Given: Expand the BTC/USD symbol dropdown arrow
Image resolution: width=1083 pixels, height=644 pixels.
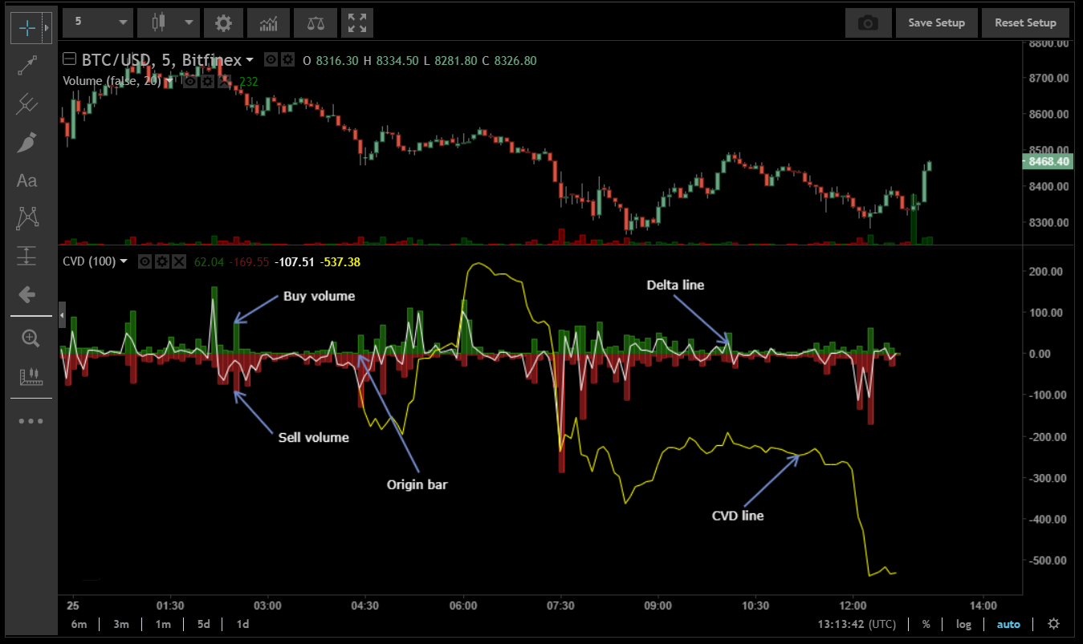Looking at the screenshot, I should (250, 60).
